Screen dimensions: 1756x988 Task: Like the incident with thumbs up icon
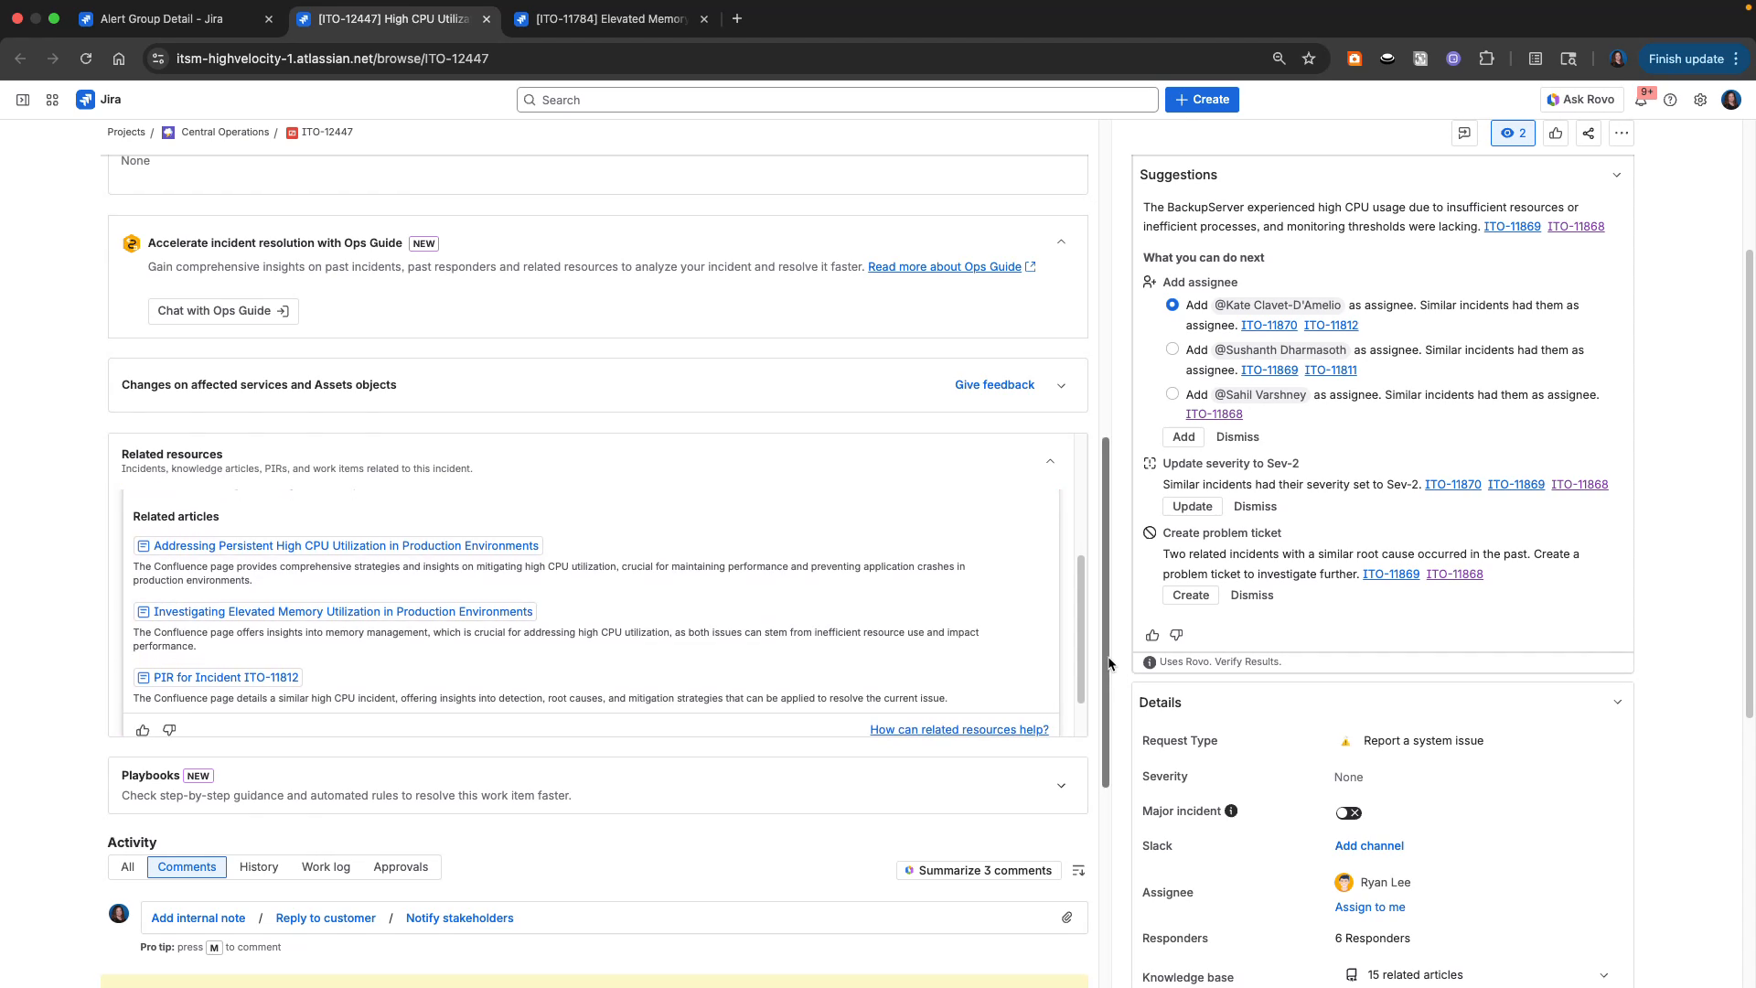pos(1556,133)
